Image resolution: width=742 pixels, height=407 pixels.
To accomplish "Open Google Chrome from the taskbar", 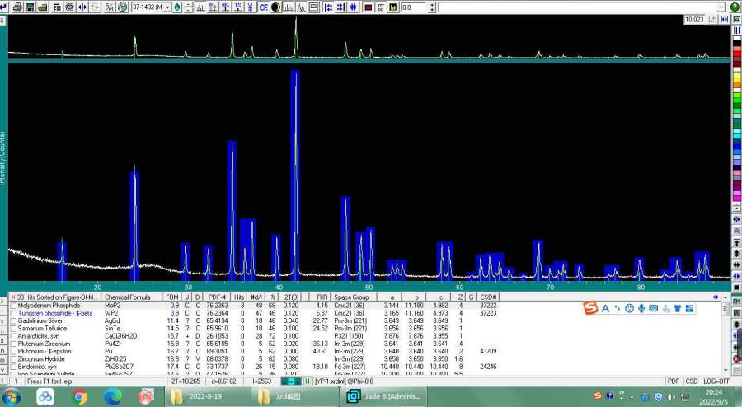I will tap(80, 396).
